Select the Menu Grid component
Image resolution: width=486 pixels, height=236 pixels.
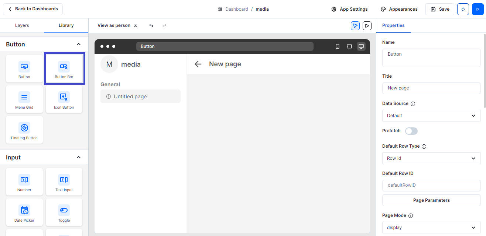pyautogui.click(x=24, y=99)
